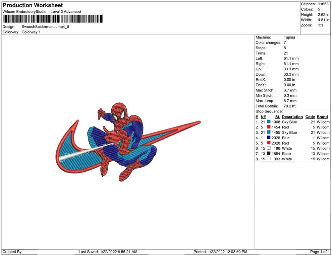The height and width of the screenshot is (255, 332).
Task: Click the 'Max Jump:' label
Action: pyautogui.click(x=265, y=101)
